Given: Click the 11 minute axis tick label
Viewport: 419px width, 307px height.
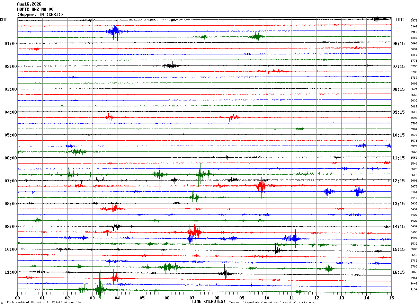Looking at the screenshot, I should [292, 298].
